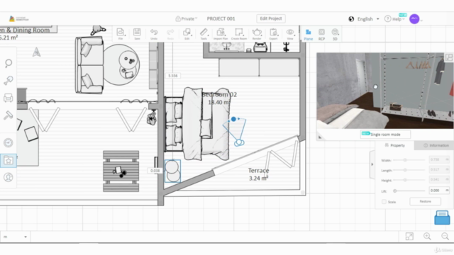Click the clock history icon in sidebar
454x255 pixels.
tap(9, 142)
